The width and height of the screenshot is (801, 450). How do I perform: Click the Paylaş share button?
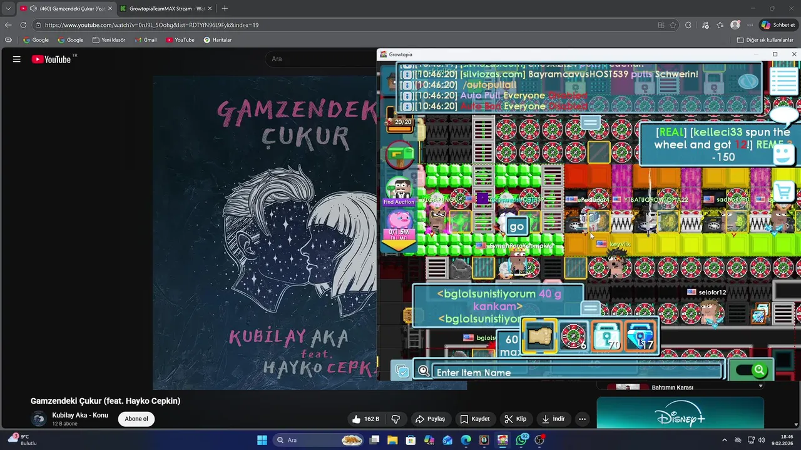pos(430,419)
